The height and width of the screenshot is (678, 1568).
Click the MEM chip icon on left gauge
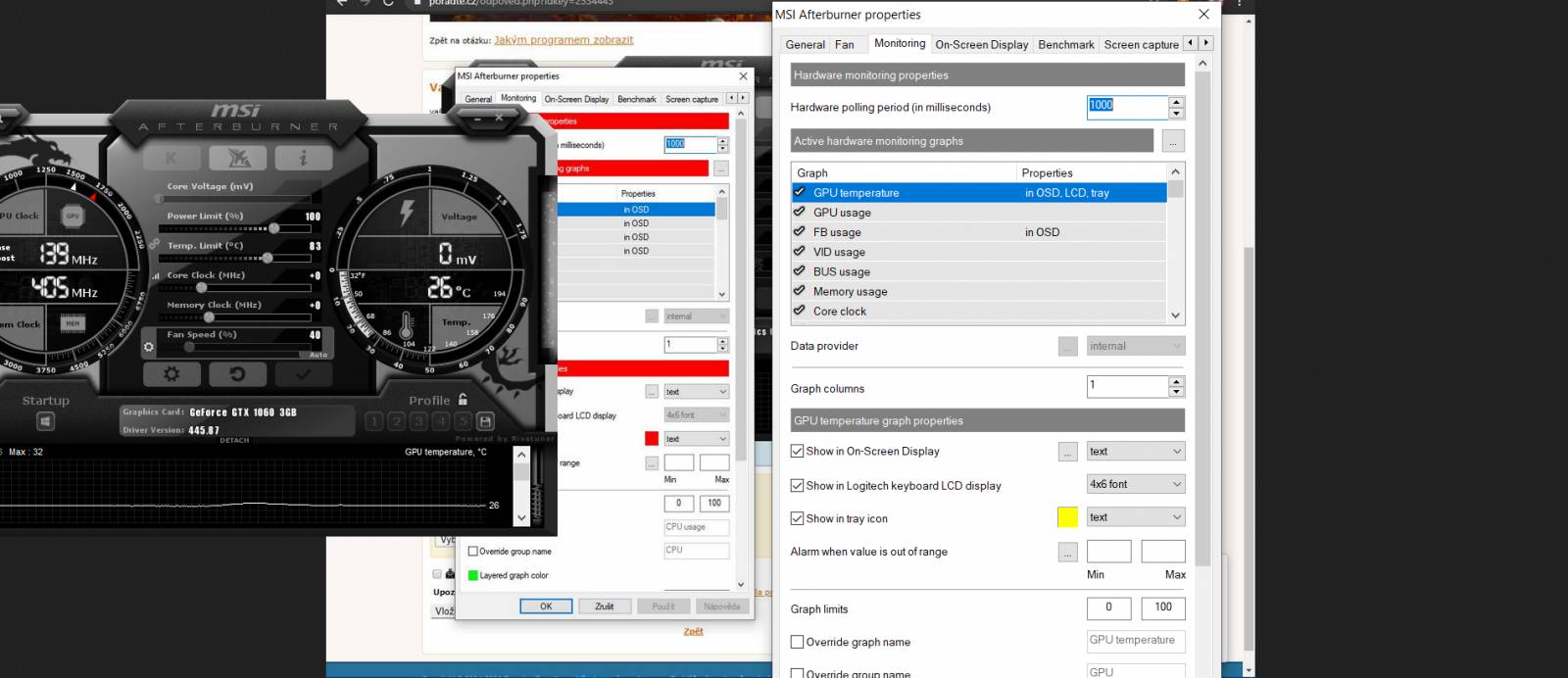73,323
